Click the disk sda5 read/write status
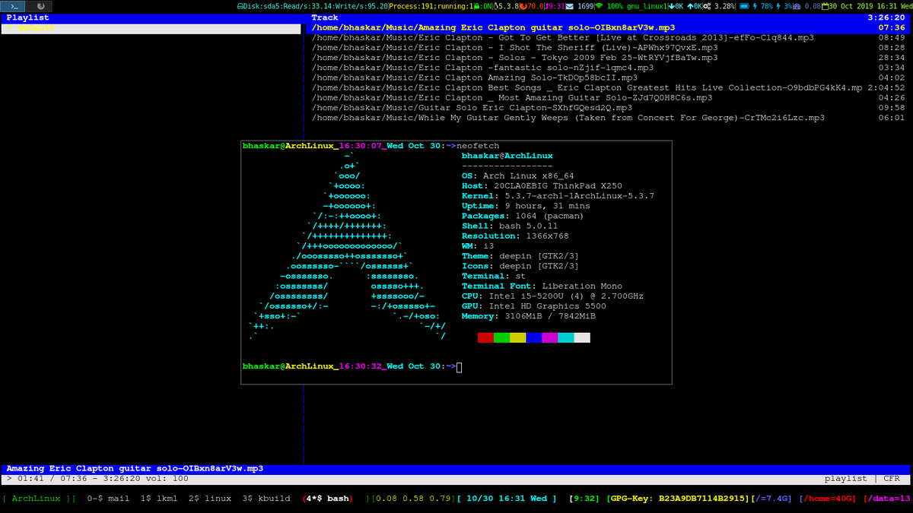This screenshot has height=513, width=913. click(x=313, y=6)
